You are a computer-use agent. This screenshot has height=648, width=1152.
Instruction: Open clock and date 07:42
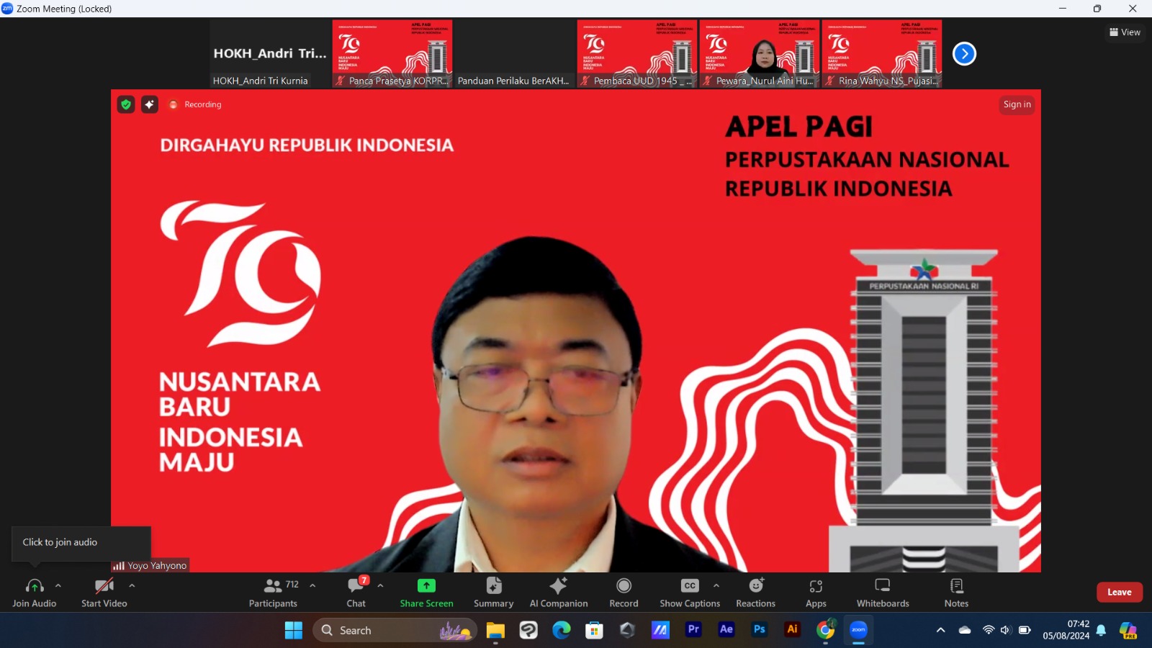[1066, 630]
